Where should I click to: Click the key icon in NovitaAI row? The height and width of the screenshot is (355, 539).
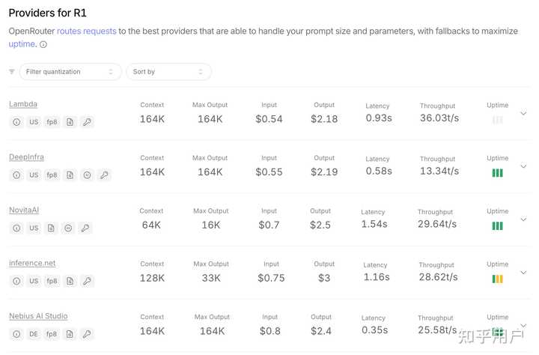point(85,228)
